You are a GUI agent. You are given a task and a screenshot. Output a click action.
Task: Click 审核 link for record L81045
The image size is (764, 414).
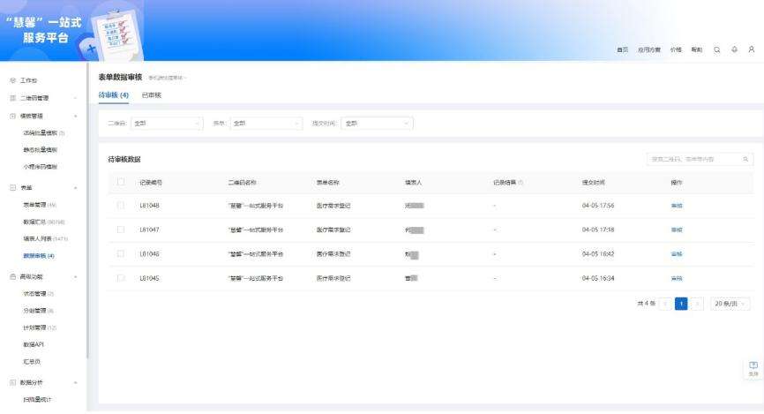tap(677, 278)
